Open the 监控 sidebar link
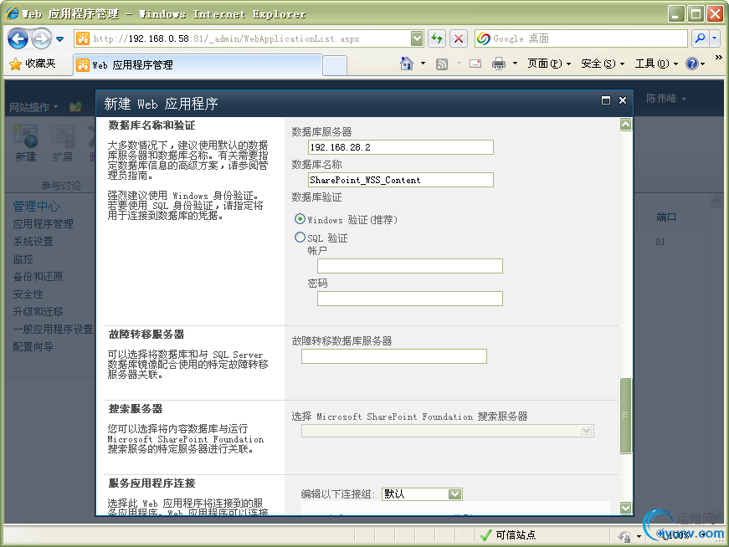 (23, 258)
